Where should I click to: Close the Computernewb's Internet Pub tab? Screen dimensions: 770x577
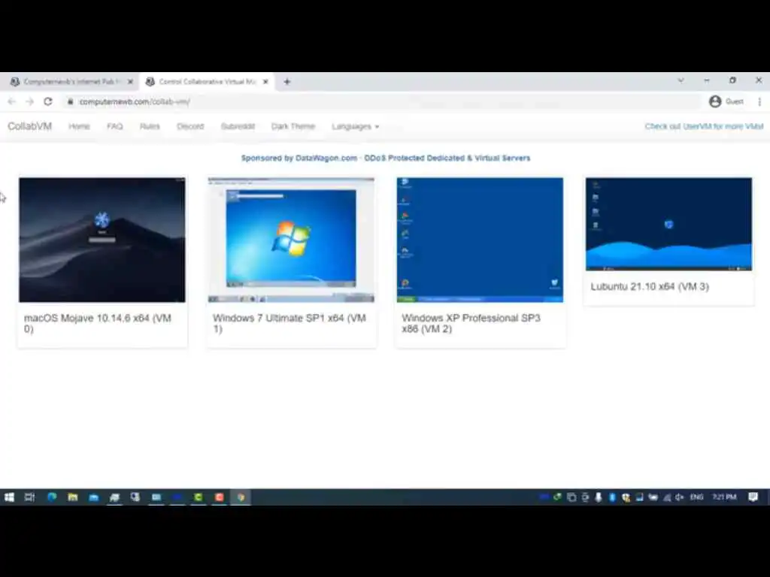tap(130, 82)
